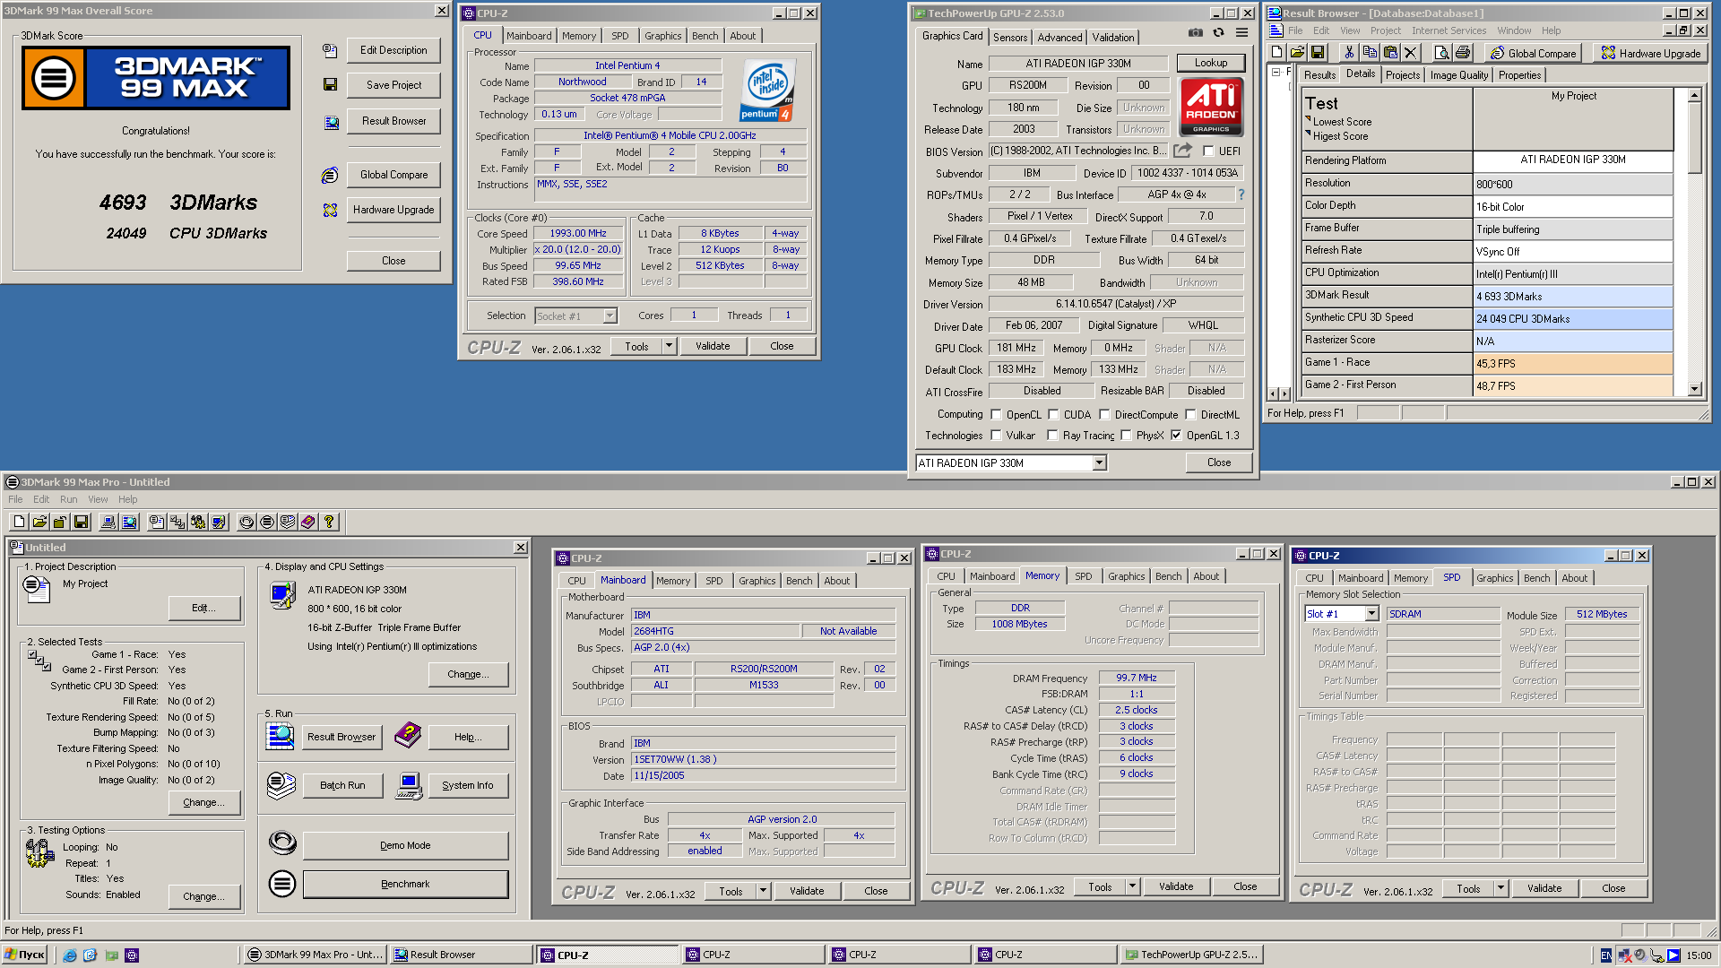Toggle CUDA checkbox in GPU-Z
The height and width of the screenshot is (968, 1721).
1053,415
